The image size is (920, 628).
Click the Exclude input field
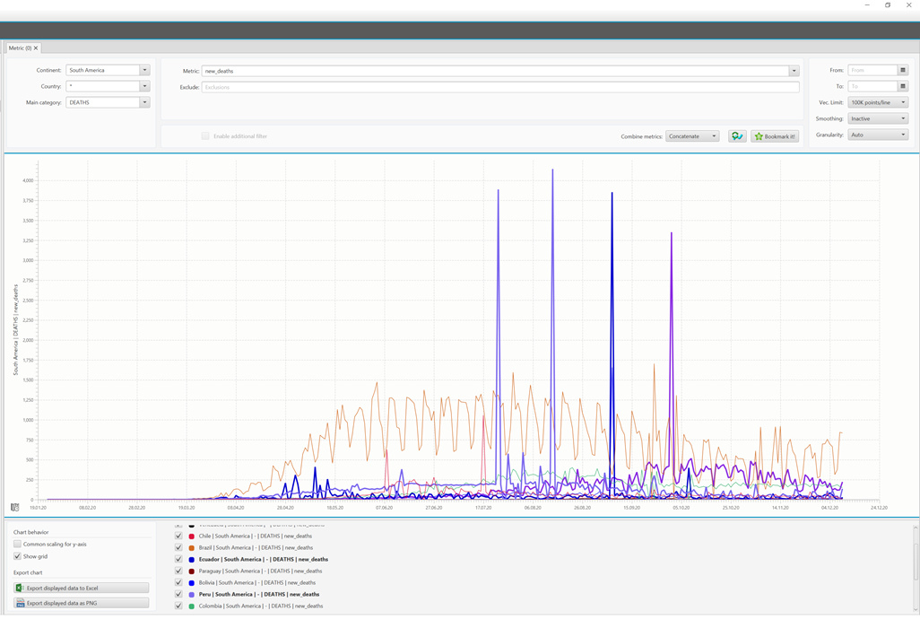click(x=499, y=87)
